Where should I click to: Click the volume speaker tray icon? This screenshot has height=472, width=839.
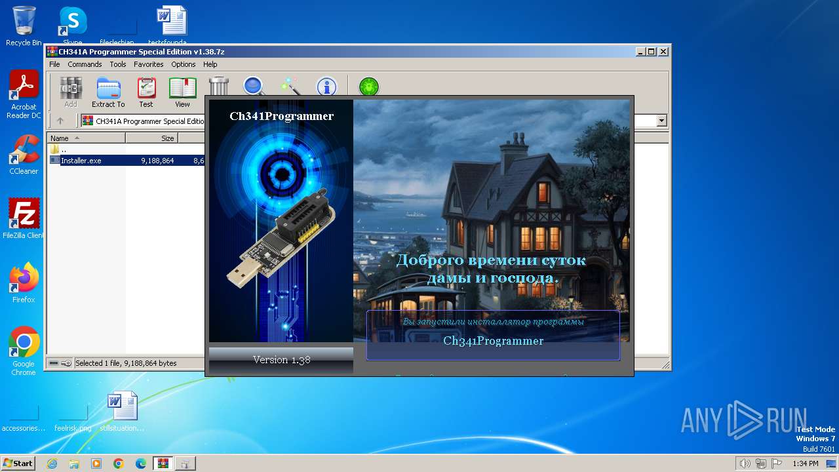(x=745, y=463)
